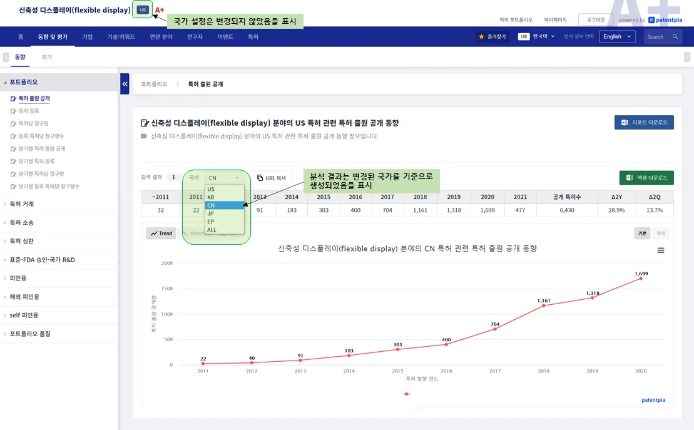
Task: Open 연관 분야 navigation menu
Action: click(x=161, y=37)
